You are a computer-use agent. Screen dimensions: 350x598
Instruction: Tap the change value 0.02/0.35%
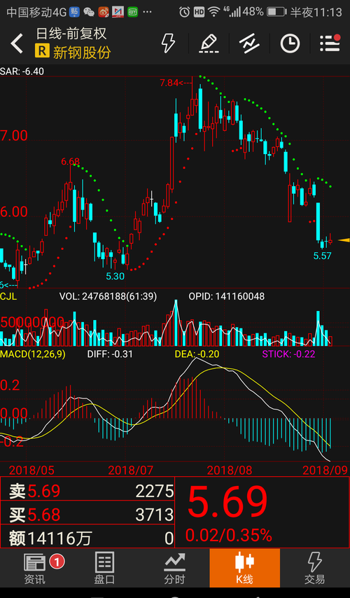(x=229, y=536)
